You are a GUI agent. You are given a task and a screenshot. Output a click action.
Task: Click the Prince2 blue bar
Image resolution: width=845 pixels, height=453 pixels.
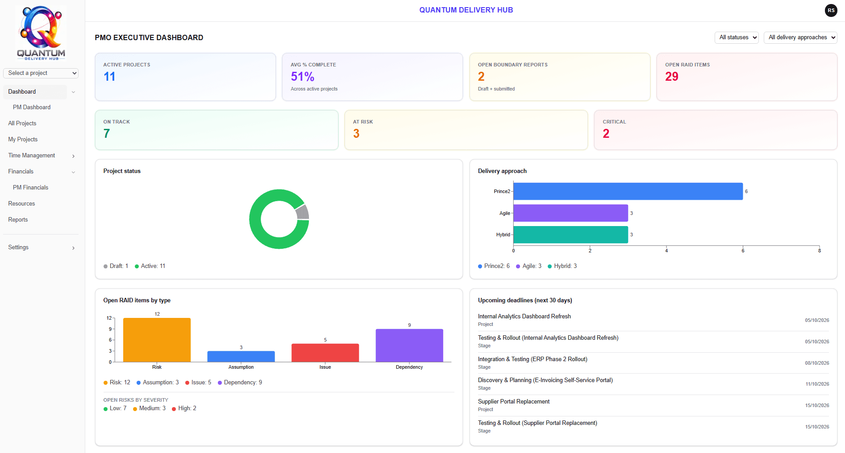pyautogui.click(x=628, y=191)
